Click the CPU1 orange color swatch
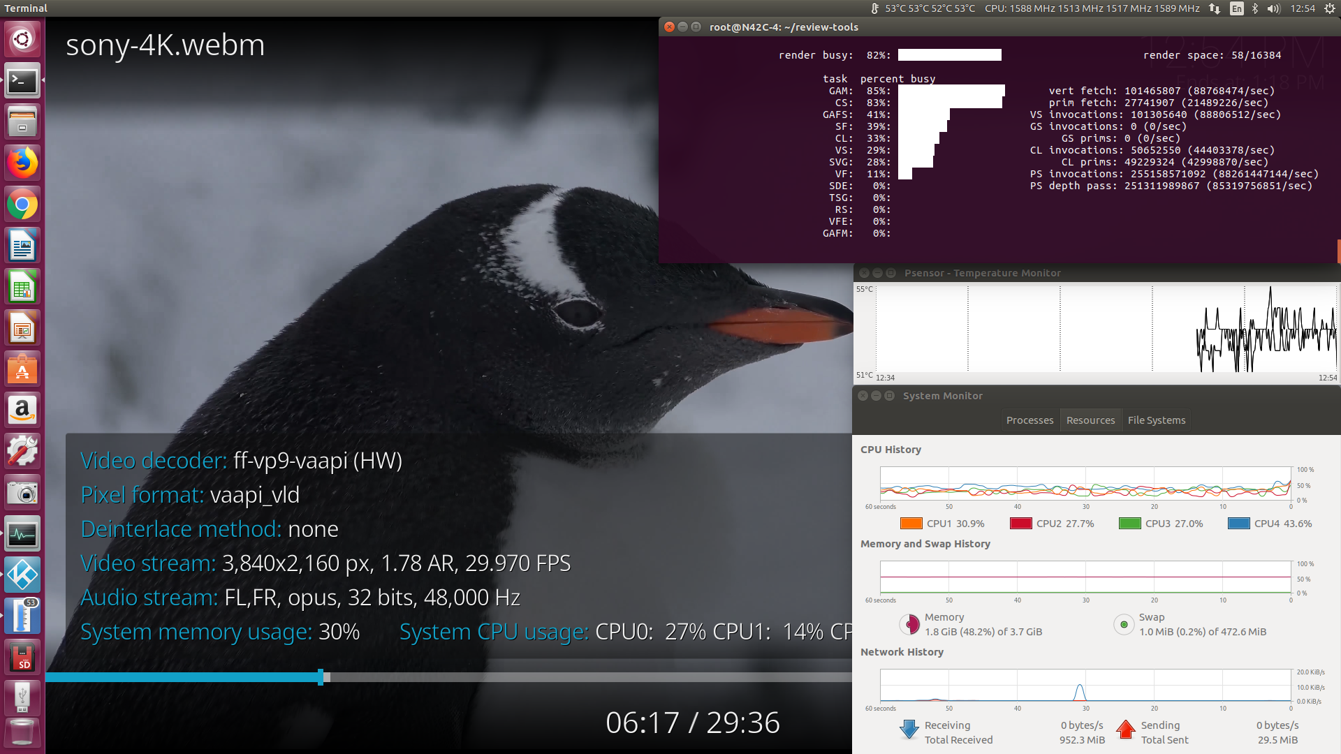Screen dimensions: 1341x754 pyautogui.click(x=911, y=524)
